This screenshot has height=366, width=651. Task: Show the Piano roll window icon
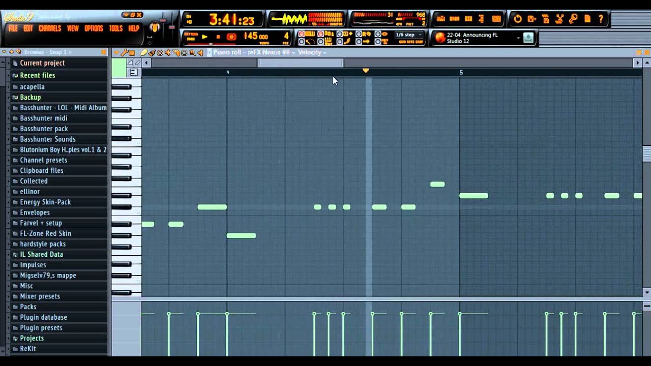[x=468, y=19]
